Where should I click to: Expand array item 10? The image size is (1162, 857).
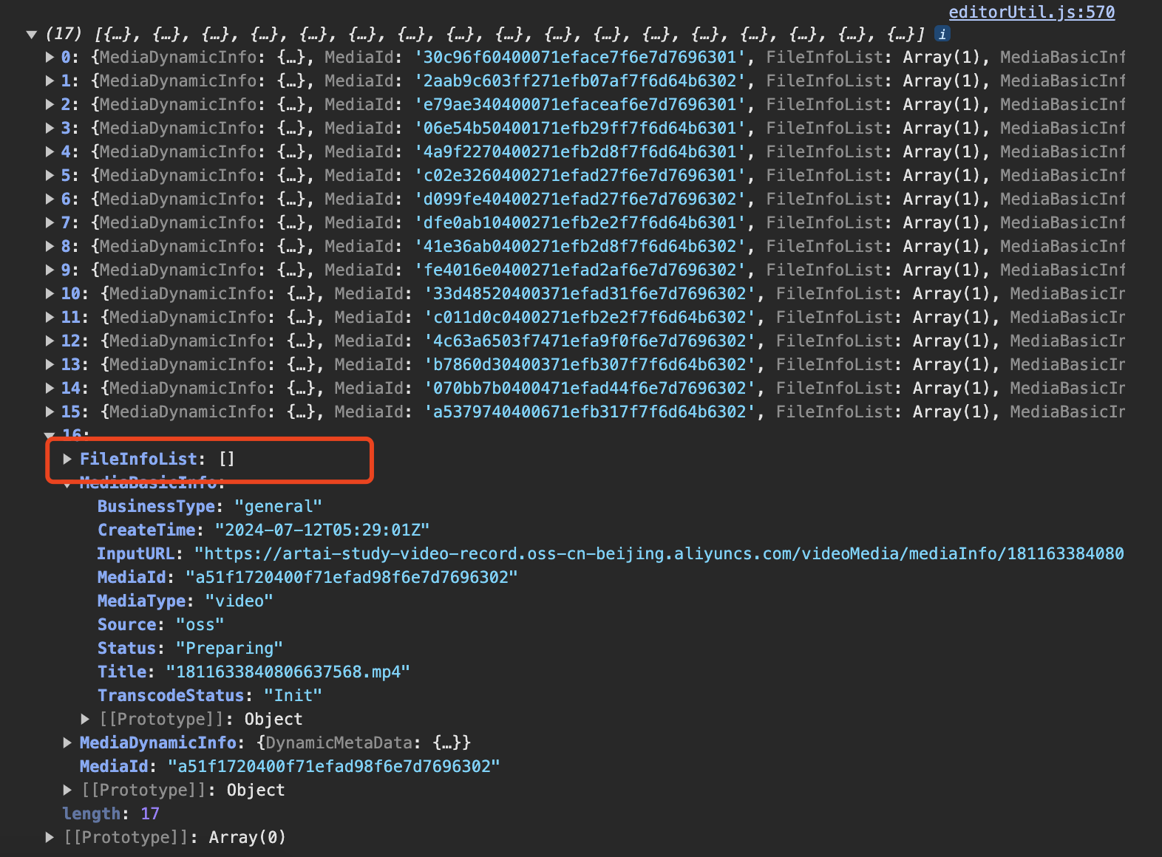click(x=50, y=293)
